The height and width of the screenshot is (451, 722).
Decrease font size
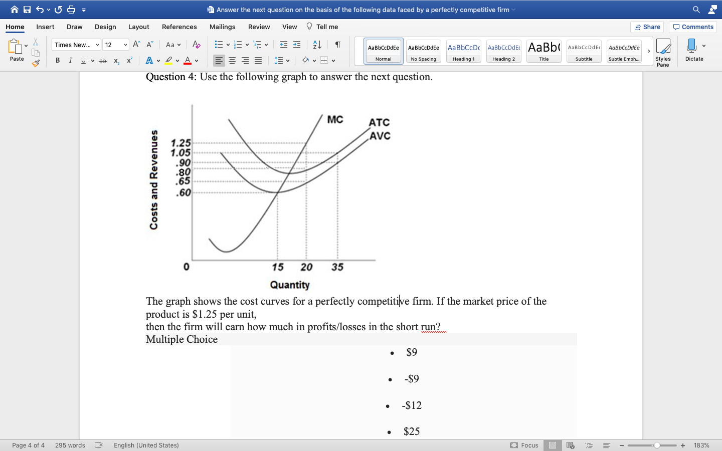[x=149, y=45]
